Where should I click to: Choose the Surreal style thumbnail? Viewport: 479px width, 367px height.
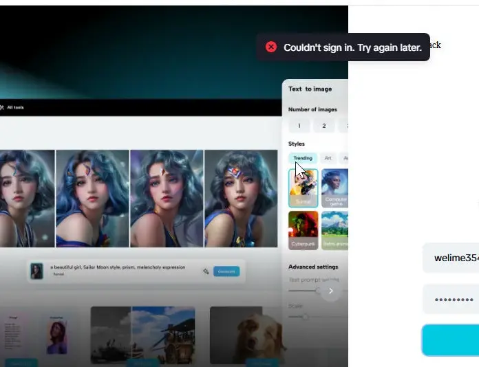click(x=303, y=188)
